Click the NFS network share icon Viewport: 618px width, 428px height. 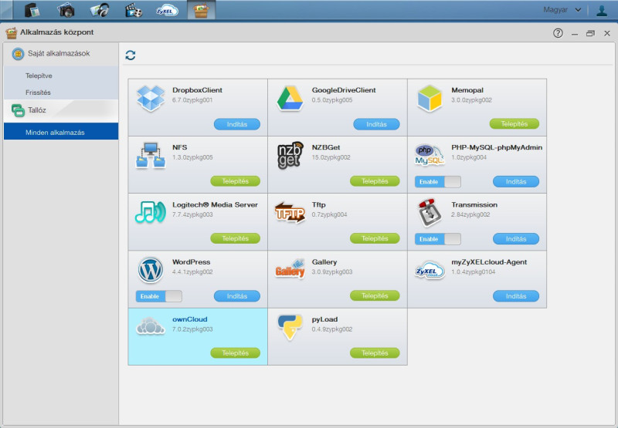151,156
